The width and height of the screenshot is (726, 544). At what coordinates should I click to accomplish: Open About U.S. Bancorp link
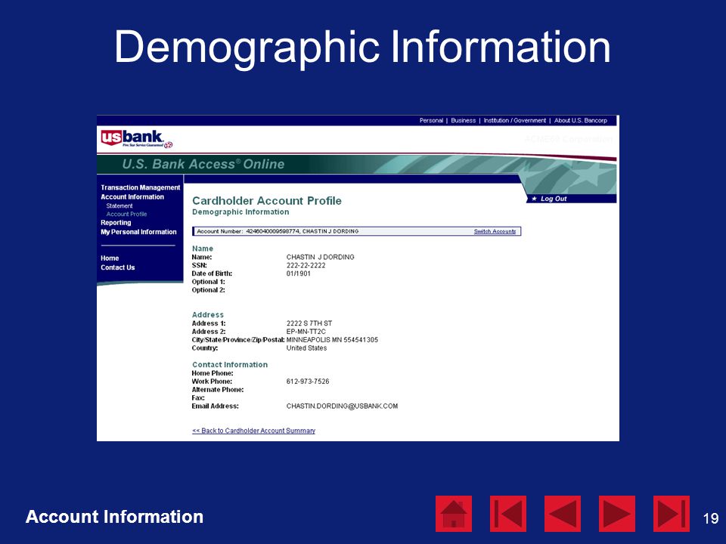coord(581,120)
